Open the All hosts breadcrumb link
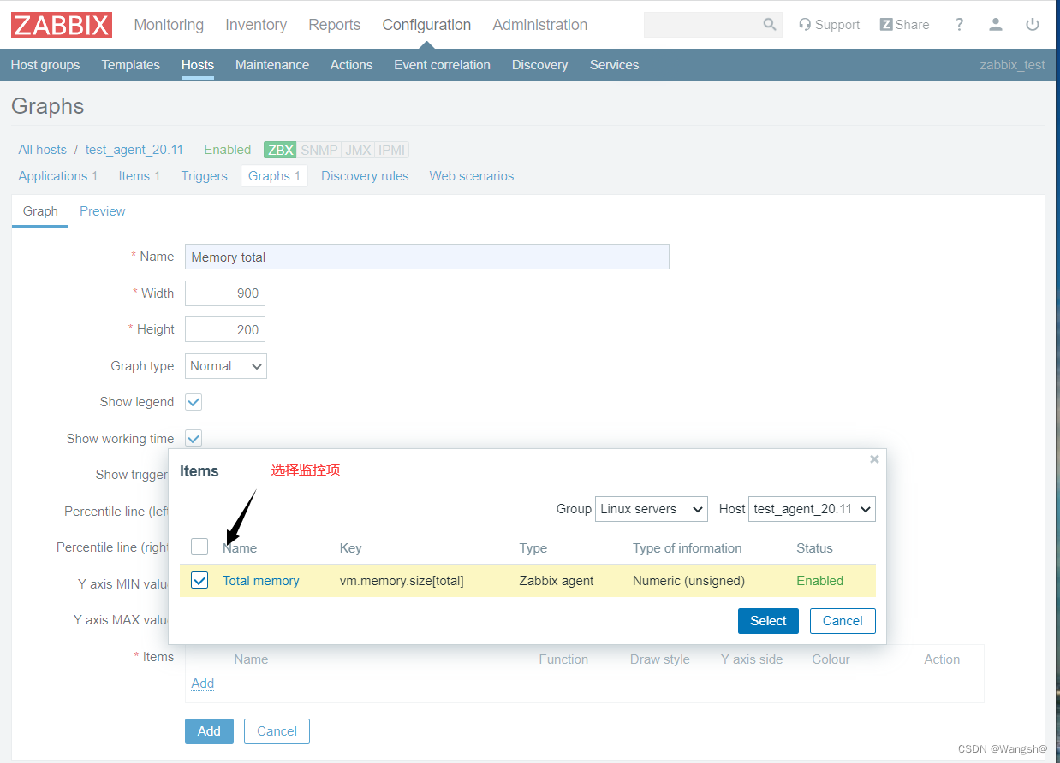This screenshot has height=763, width=1060. click(42, 150)
